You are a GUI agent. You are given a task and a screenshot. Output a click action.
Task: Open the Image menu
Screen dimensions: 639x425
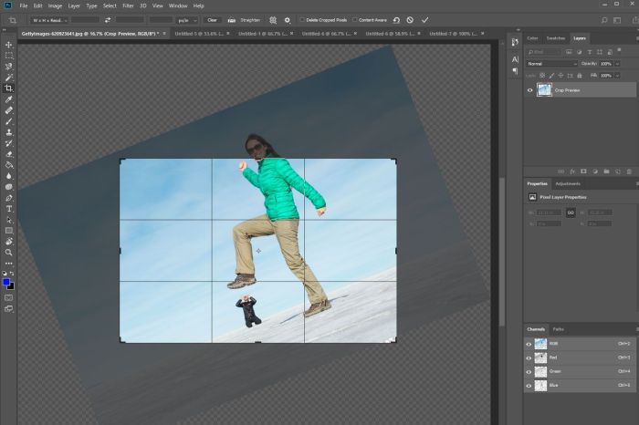55,5
